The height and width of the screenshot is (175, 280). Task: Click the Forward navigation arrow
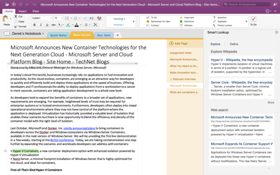21,4
